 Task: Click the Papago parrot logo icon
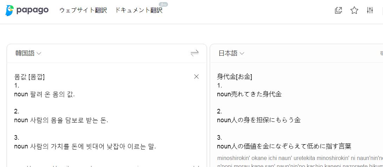tap(11, 11)
